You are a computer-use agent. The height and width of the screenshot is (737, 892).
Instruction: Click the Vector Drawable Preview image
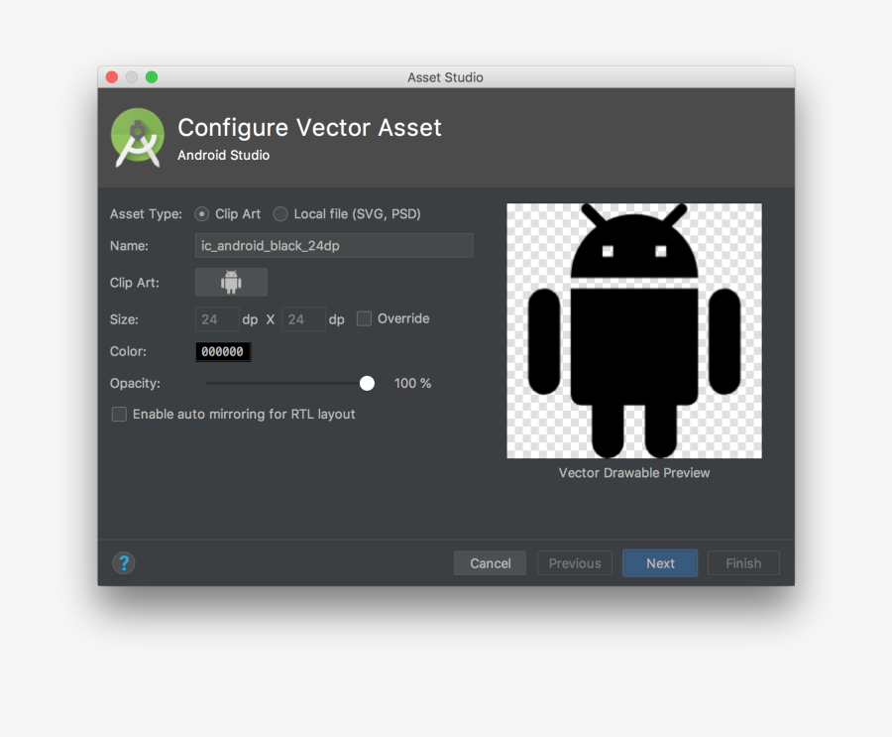point(633,330)
